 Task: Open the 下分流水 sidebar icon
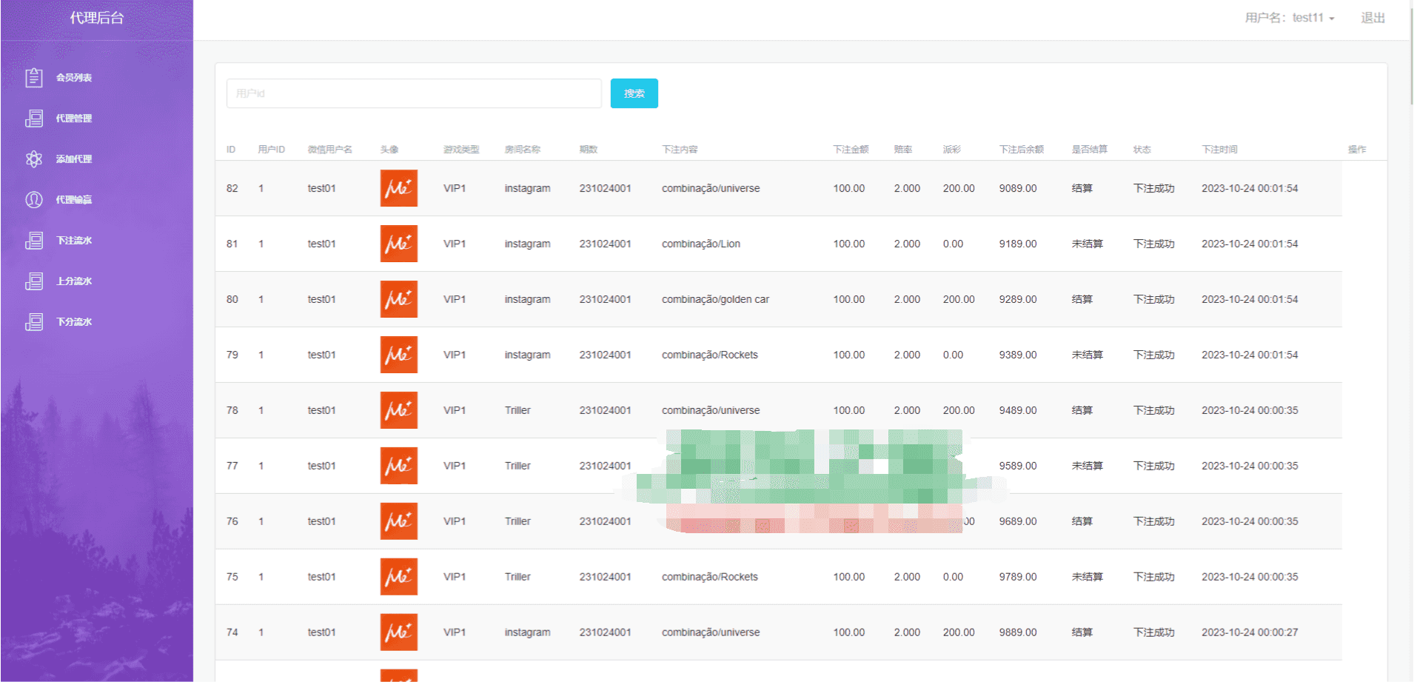(34, 322)
